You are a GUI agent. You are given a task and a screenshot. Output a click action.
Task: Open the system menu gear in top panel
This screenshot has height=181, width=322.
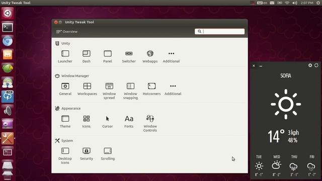pyautogui.click(x=318, y=3)
